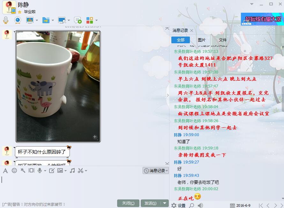Expand the send picture dropdown arrow
Image resolution: width=284 pixels, height=208 pixels.
pyautogui.click(x=65, y=170)
